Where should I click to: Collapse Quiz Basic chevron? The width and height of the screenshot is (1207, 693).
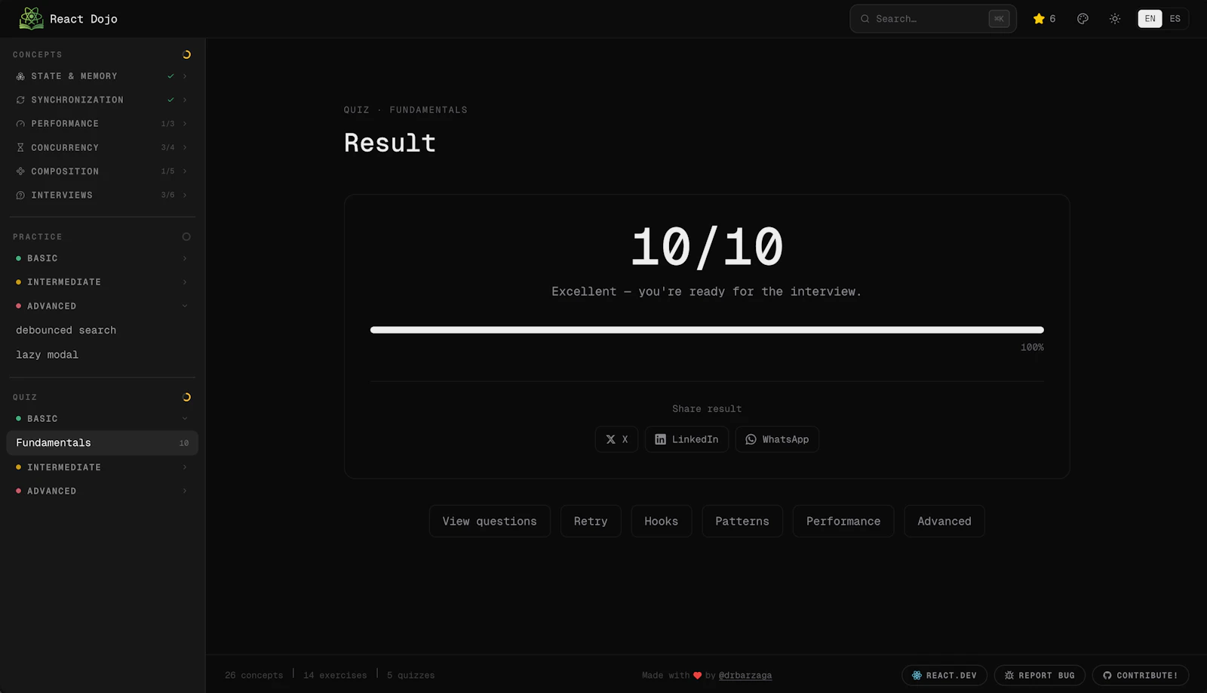[x=185, y=419]
